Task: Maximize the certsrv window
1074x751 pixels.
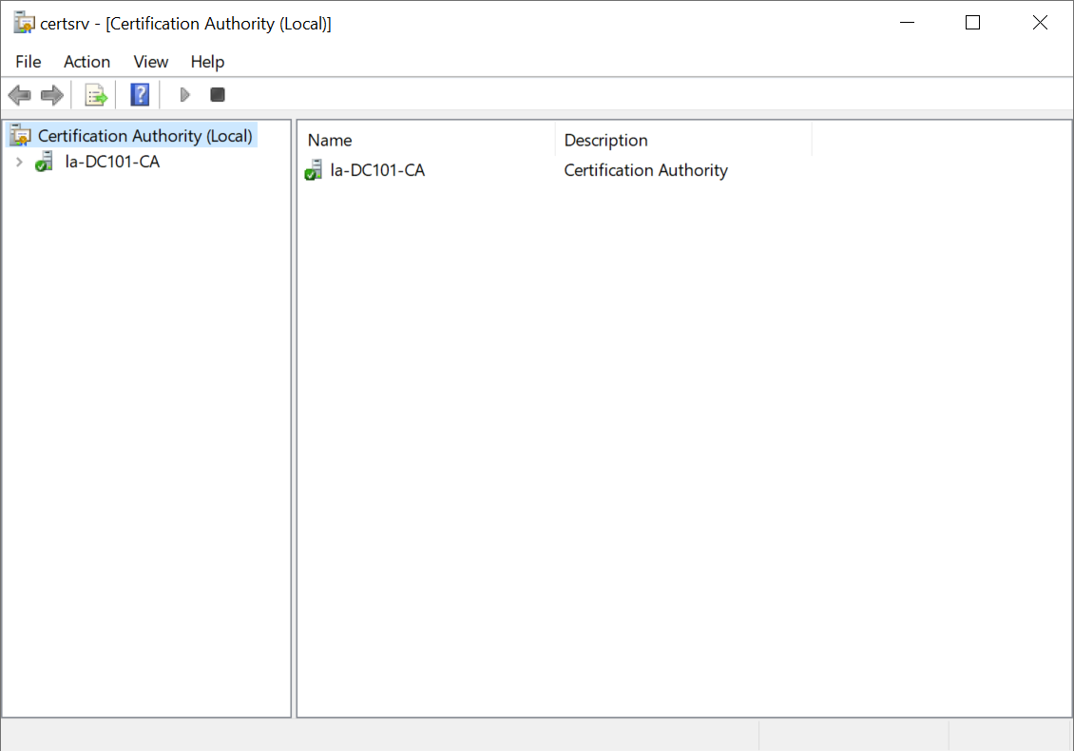Action: click(972, 23)
